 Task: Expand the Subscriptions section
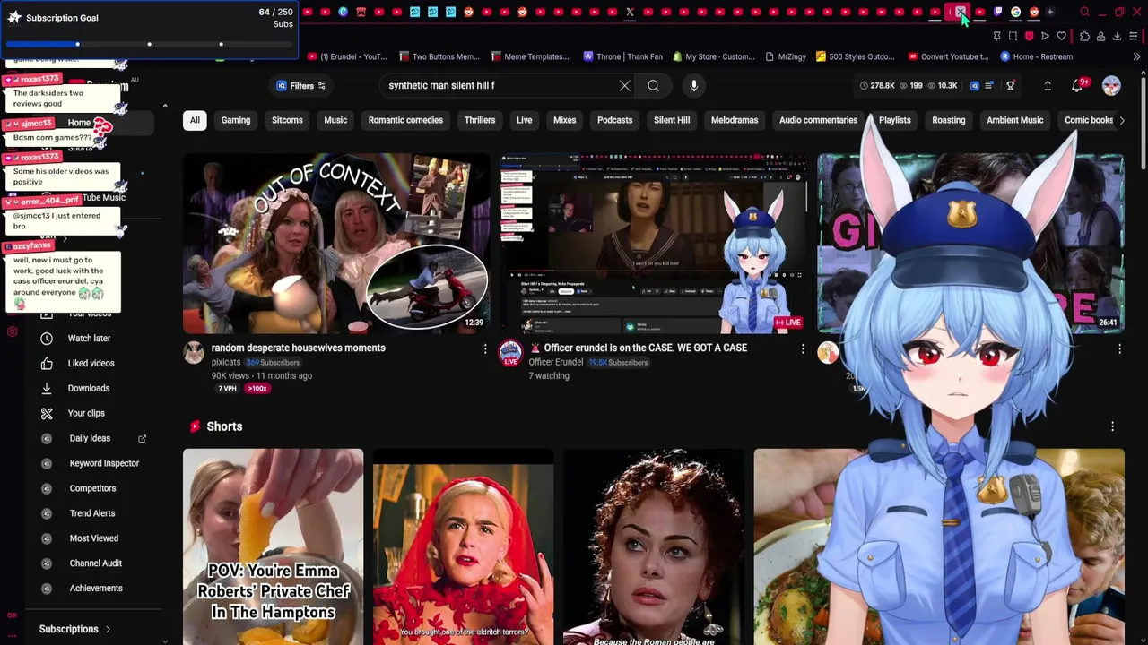pos(75,629)
